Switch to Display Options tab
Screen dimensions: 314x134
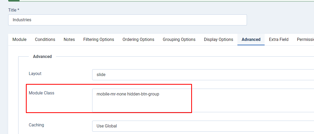coord(218,40)
